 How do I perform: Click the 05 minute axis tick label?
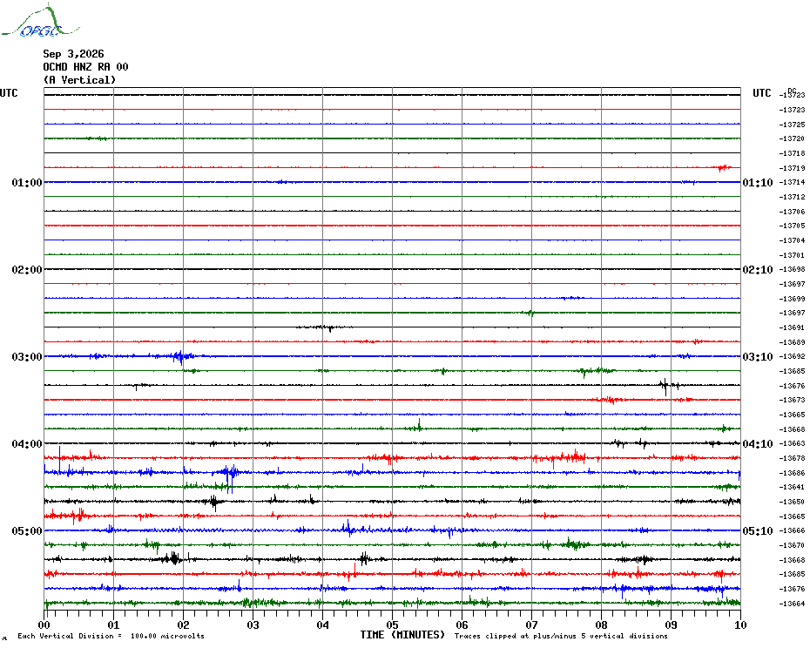(x=392, y=624)
